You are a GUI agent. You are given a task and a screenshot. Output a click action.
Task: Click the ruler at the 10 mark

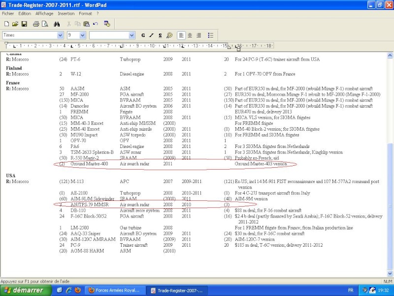pyautogui.click(x=152, y=46)
